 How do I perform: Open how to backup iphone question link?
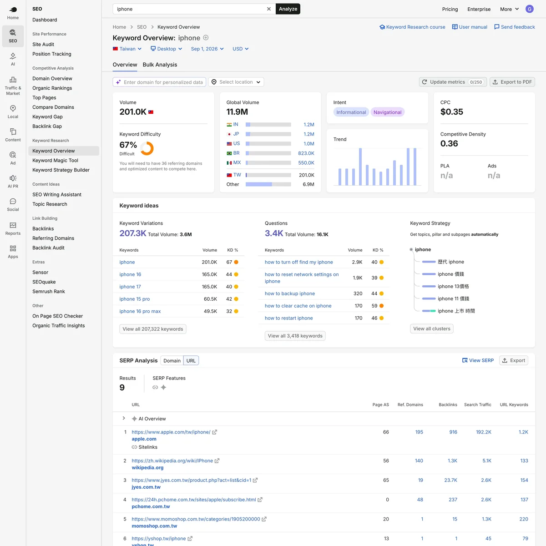tap(290, 293)
